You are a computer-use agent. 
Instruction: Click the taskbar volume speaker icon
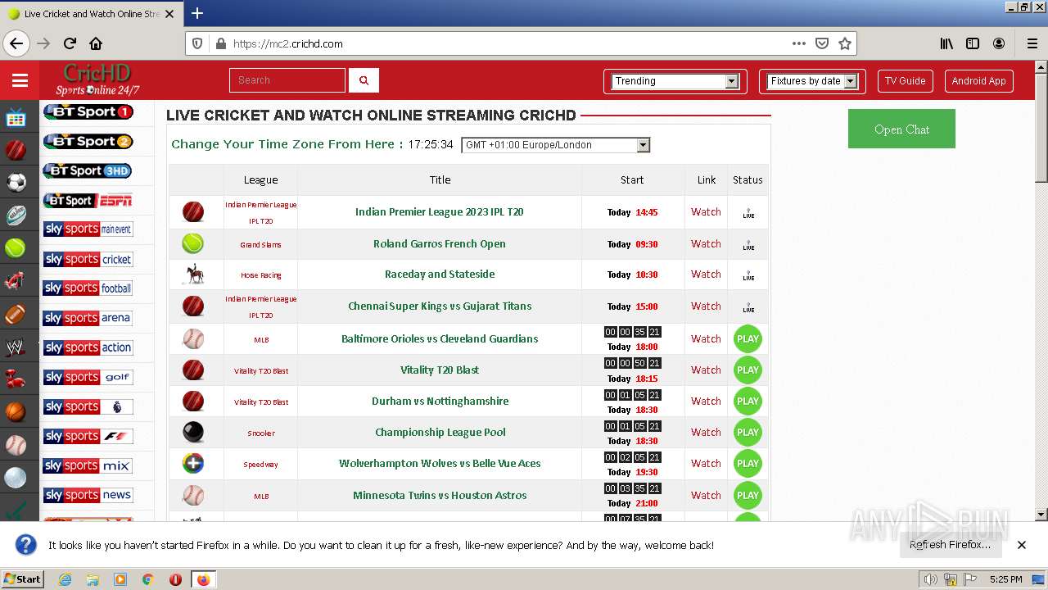click(x=931, y=579)
